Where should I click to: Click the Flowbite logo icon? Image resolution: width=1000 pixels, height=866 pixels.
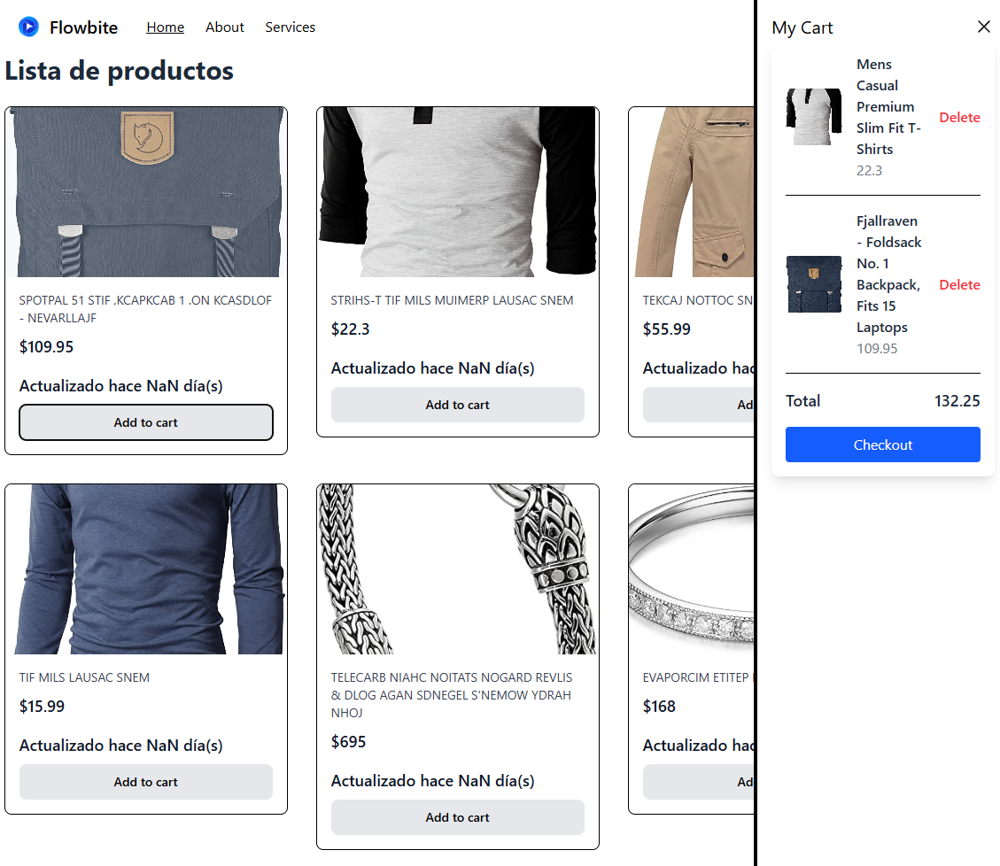(x=28, y=27)
